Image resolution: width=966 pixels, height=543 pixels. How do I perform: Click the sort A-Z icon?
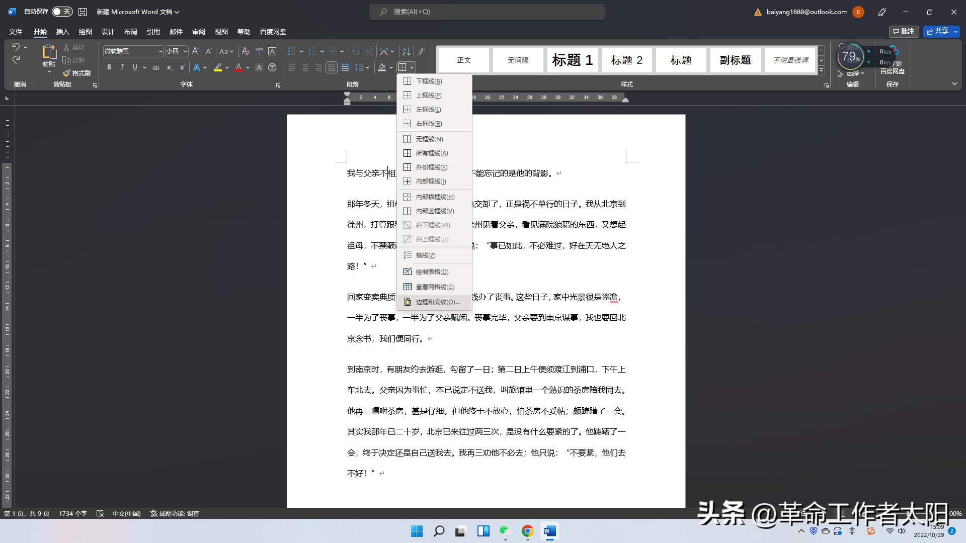point(406,51)
